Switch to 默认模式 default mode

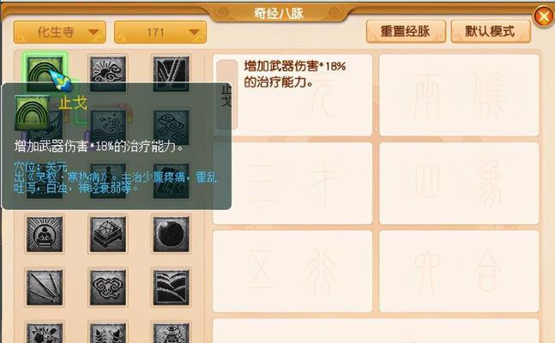click(x=490, y=32)
